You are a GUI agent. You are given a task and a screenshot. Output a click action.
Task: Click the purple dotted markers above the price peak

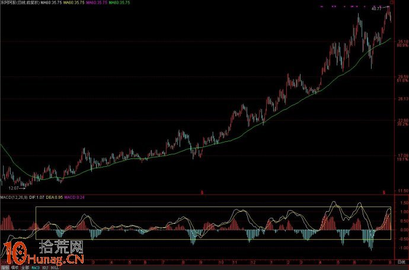(x=353, y=6)
